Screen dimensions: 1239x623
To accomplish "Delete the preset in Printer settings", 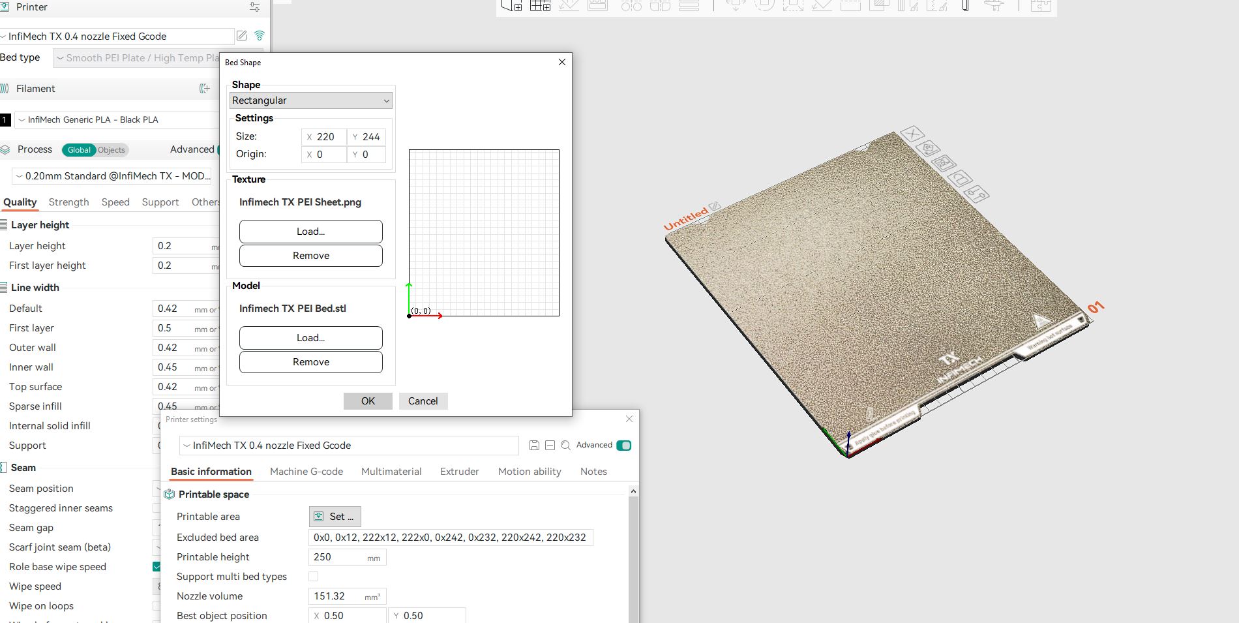I will point(550,445).
